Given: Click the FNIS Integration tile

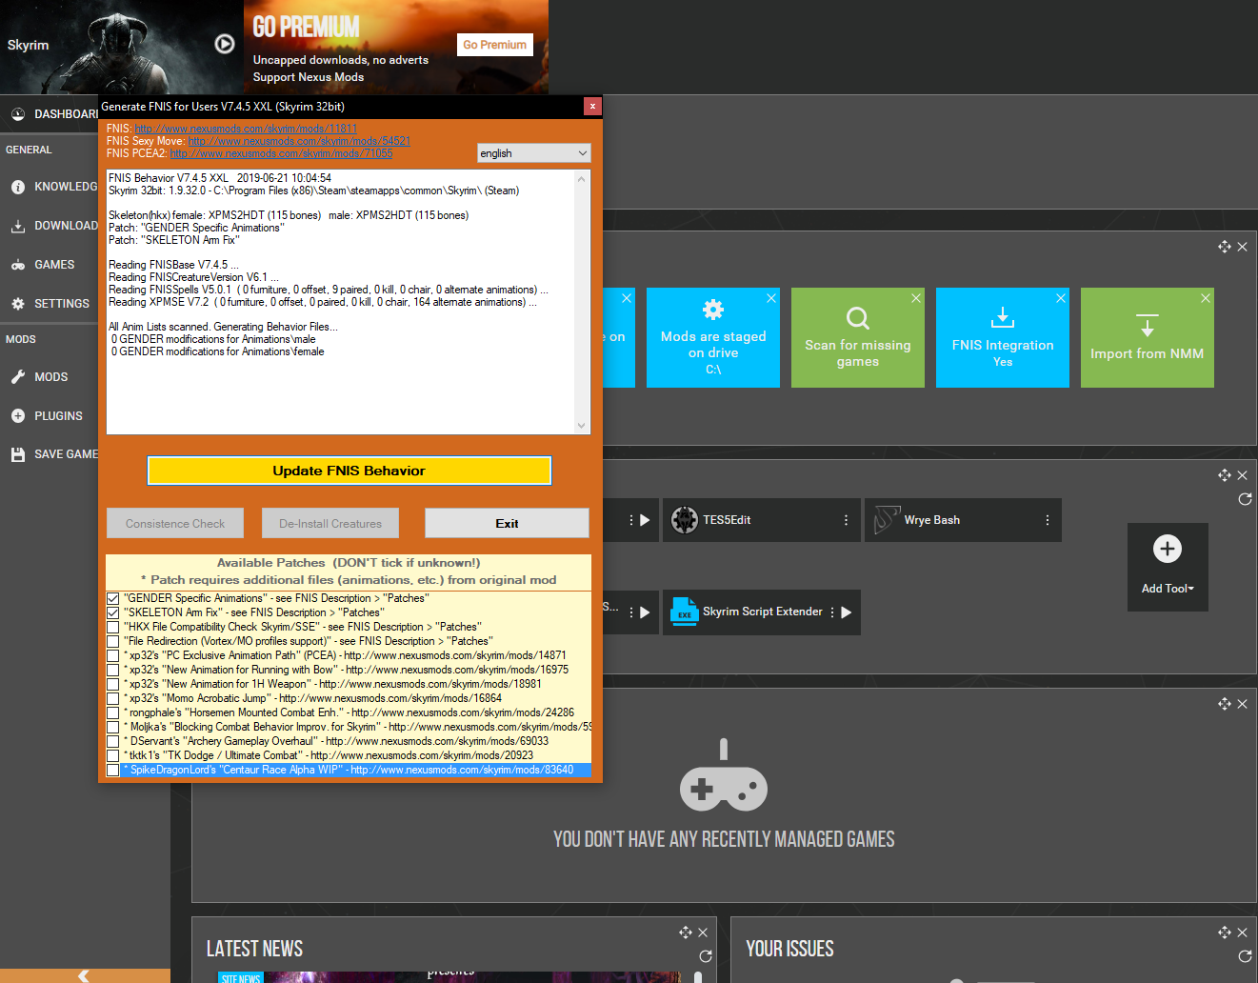Looking at the screenshot, I should click(1003, 338).
